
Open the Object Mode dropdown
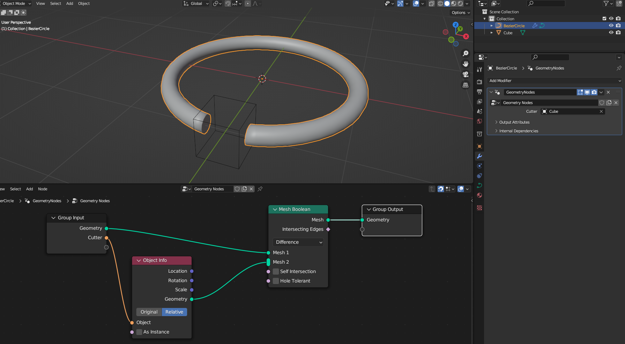[x=16, y=3]
